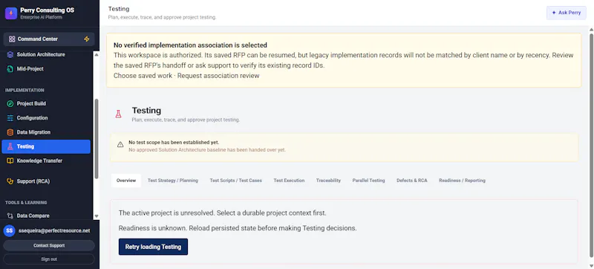This screenshot has width=594, height=269.
Task: Open the Test Execution tab
Action: pos(289,181)
